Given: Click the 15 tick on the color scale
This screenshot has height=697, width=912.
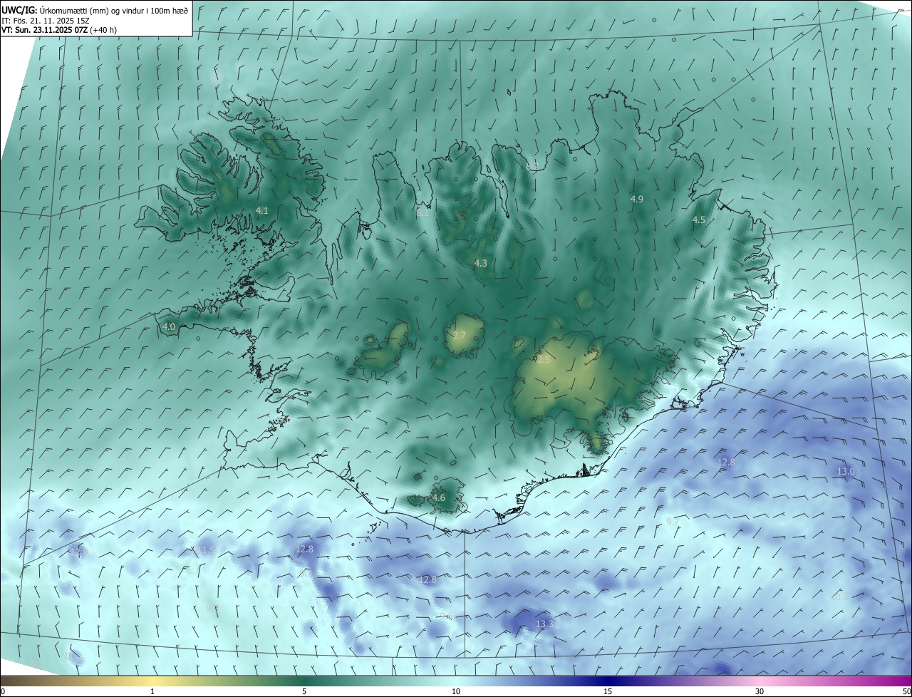Looking at the screenshot, I should [x=608, y=691].
